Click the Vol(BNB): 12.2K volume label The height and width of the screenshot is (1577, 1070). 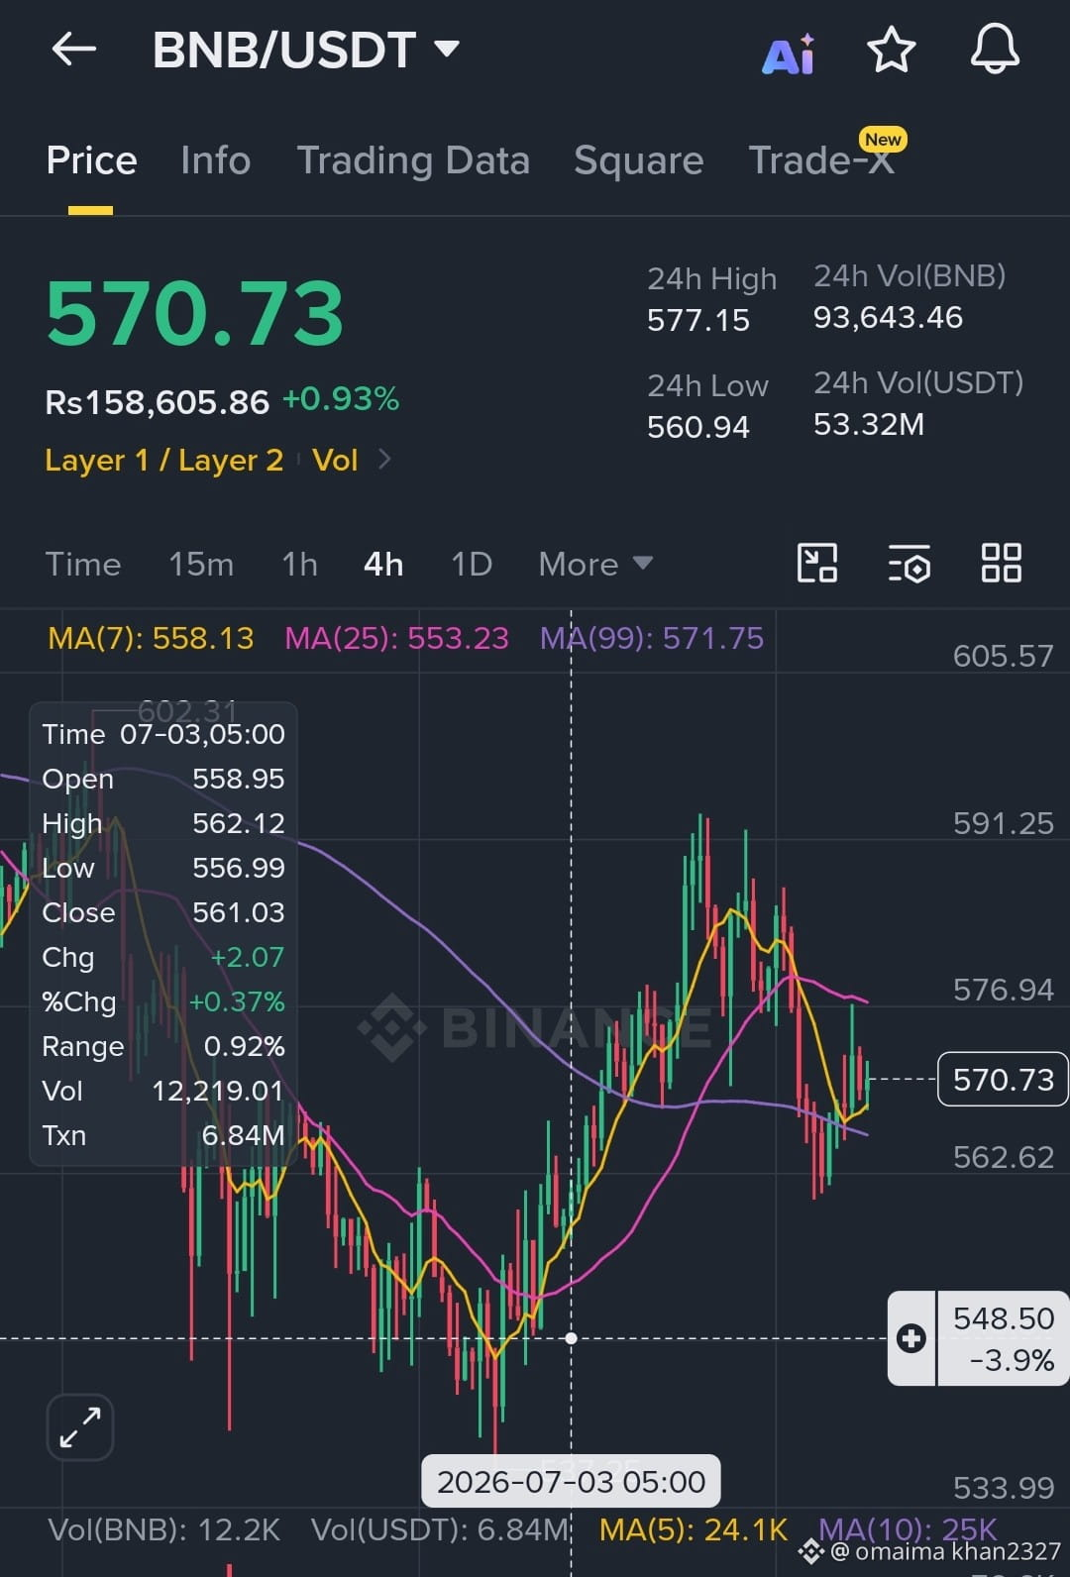(x=164, y=1529)
